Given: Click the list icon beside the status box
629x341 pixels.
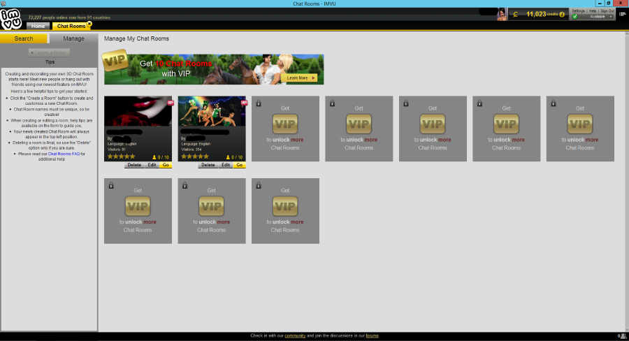Looking at the screenshot, I should point(622,14).
